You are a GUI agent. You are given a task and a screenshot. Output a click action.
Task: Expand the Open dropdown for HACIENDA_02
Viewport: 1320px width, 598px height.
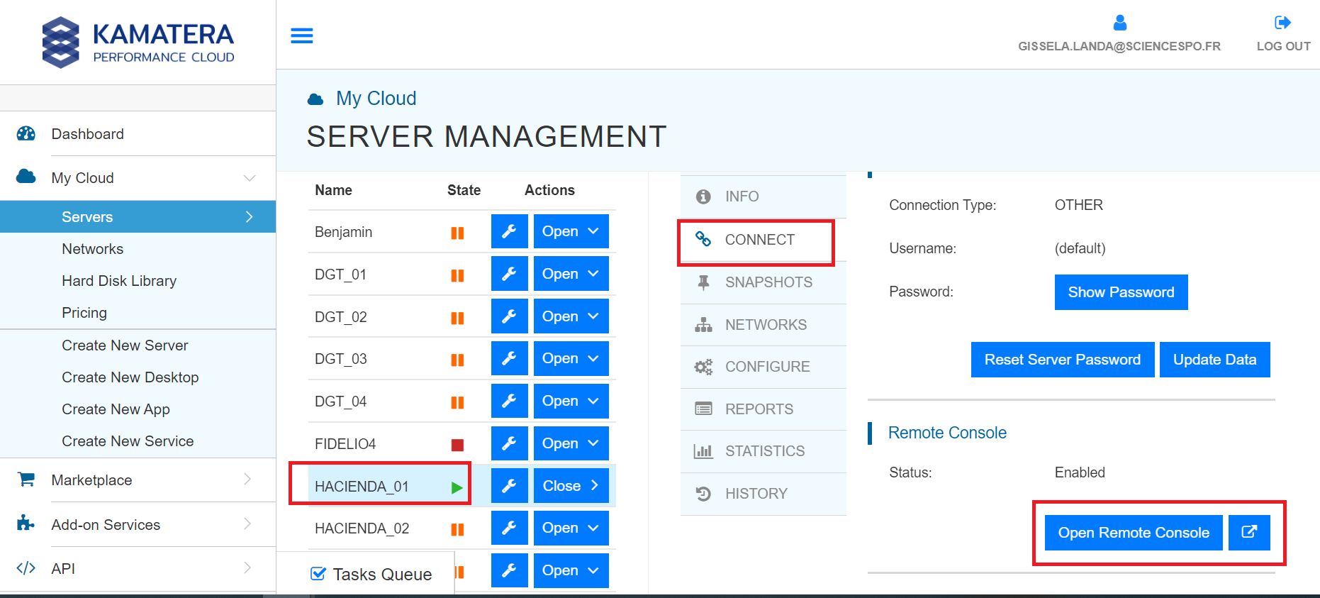[571, 528]
